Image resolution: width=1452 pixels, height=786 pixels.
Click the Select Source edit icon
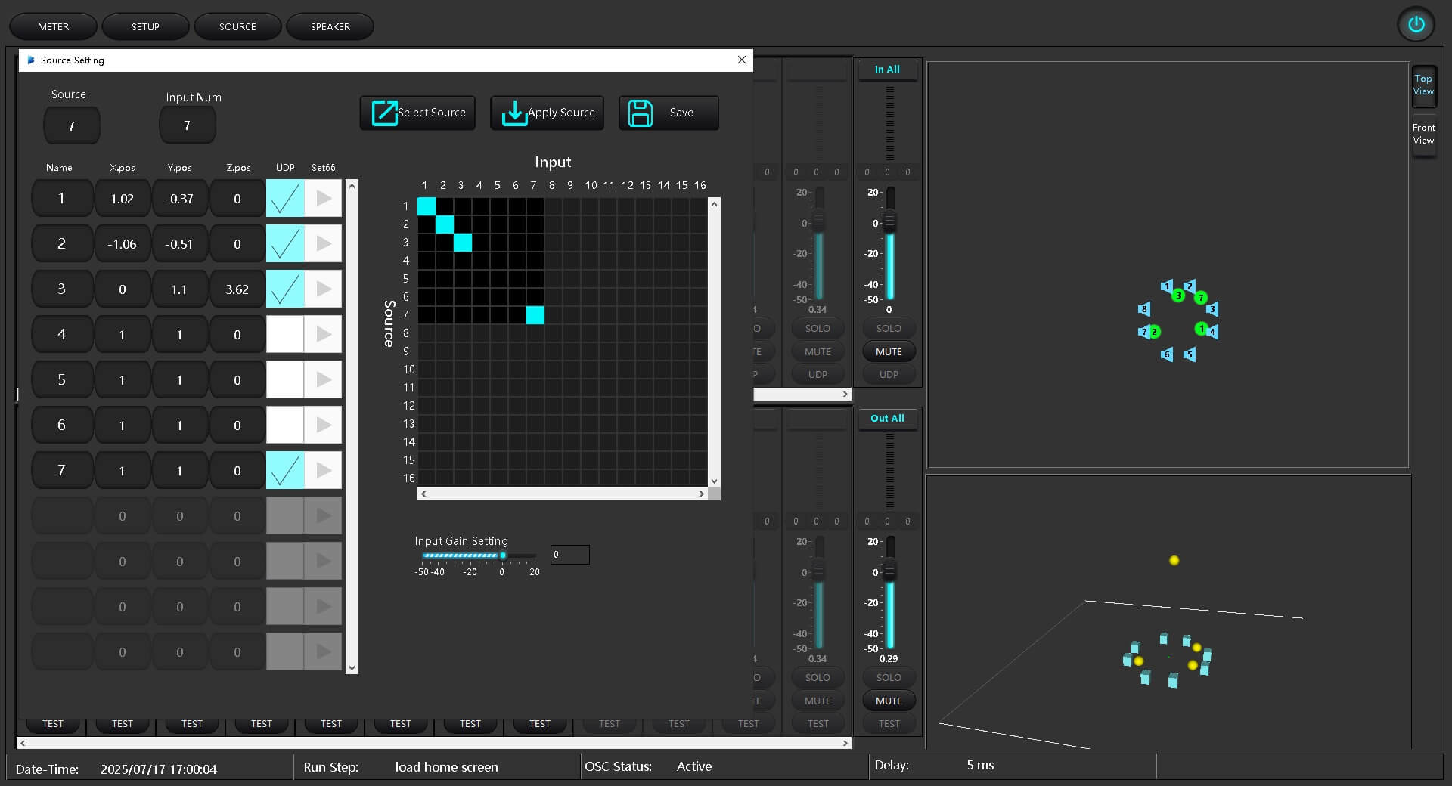coord(384,112)
